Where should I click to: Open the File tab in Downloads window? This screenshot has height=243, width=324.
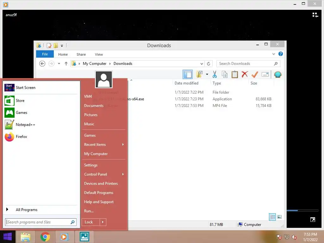tap(45, 54)
